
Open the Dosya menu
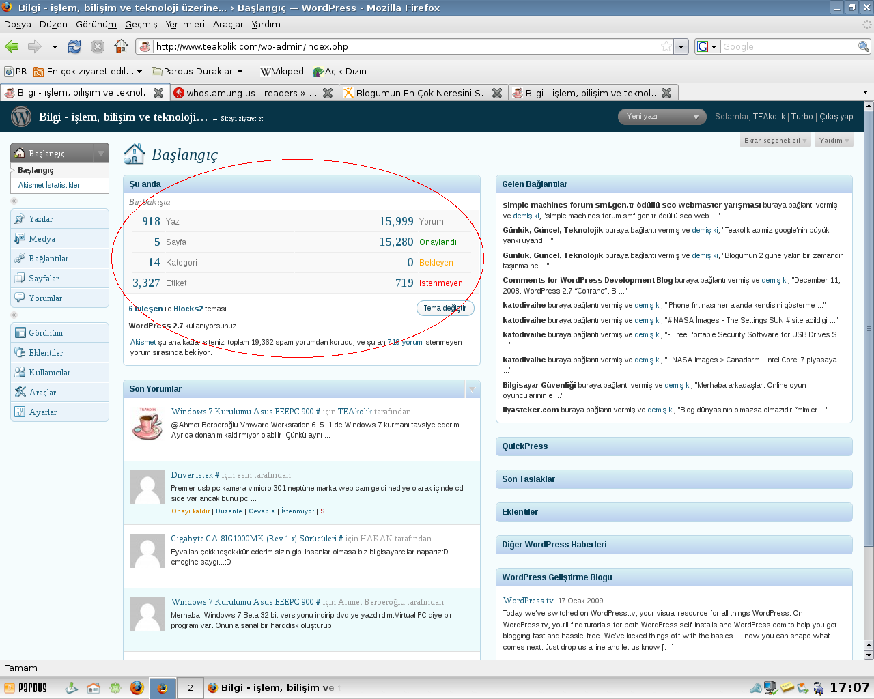click(x=18, y=24)
